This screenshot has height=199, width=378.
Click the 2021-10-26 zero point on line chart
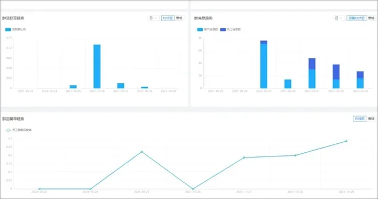click(x=193, y=189)
